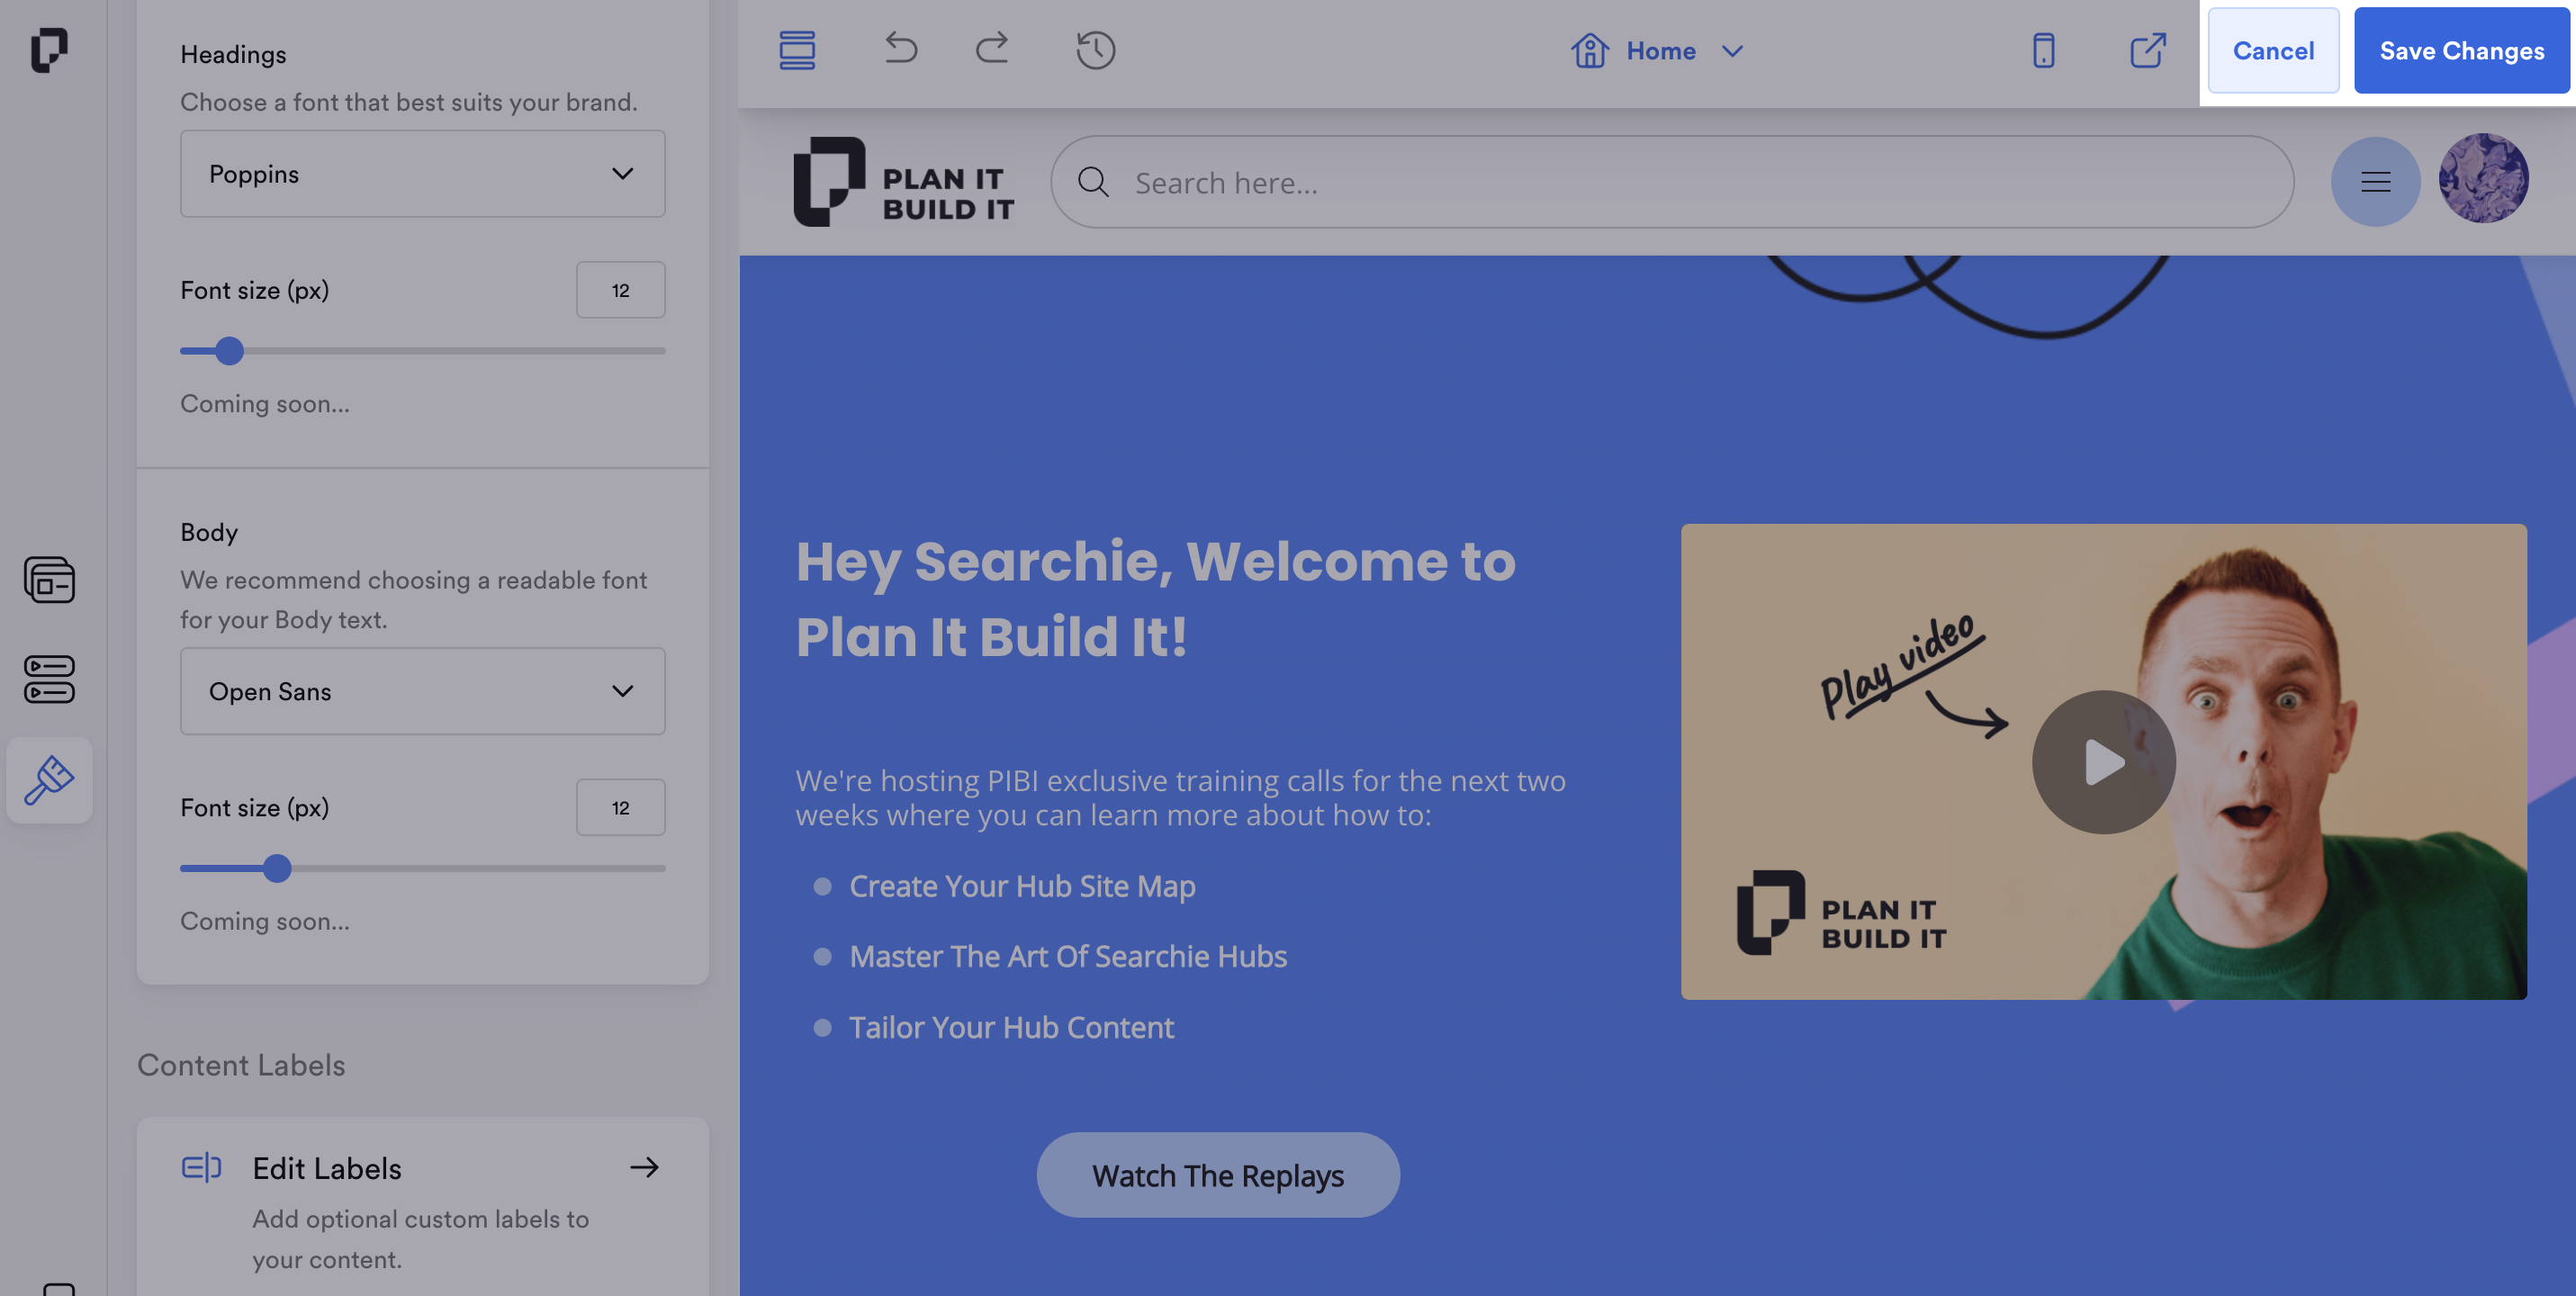This screenshot has width=2576, height=1296.
Task: Redo the last change
Action: (x=992, y=48)
